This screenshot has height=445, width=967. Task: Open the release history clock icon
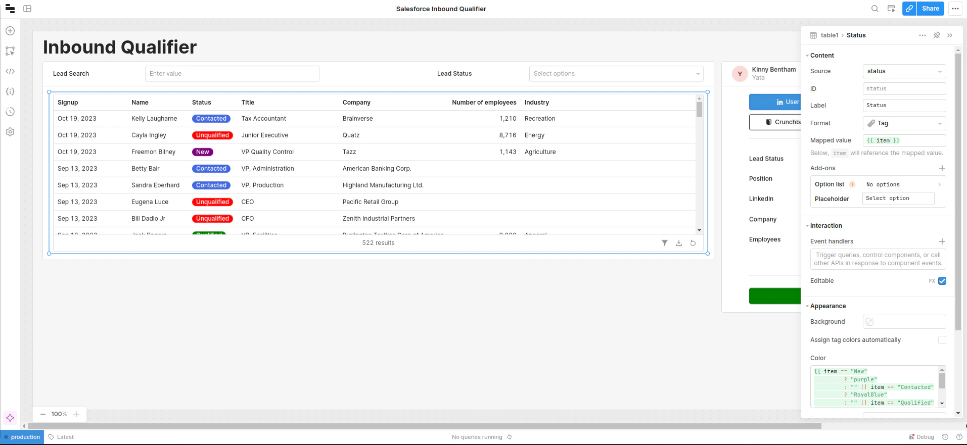pyautogui.click(x=10, y=112)
